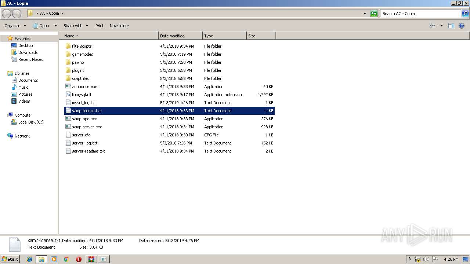Sort files by the Name column
This screenshot has width=470, height=264.
109,36
